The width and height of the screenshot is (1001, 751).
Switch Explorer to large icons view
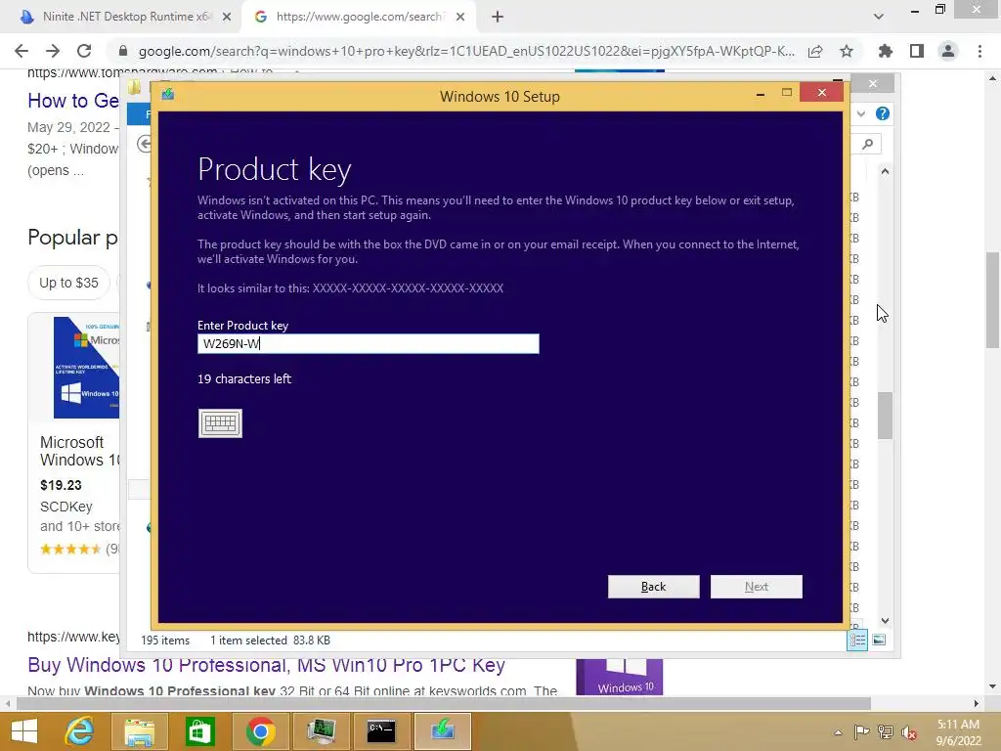coord(879,640)
